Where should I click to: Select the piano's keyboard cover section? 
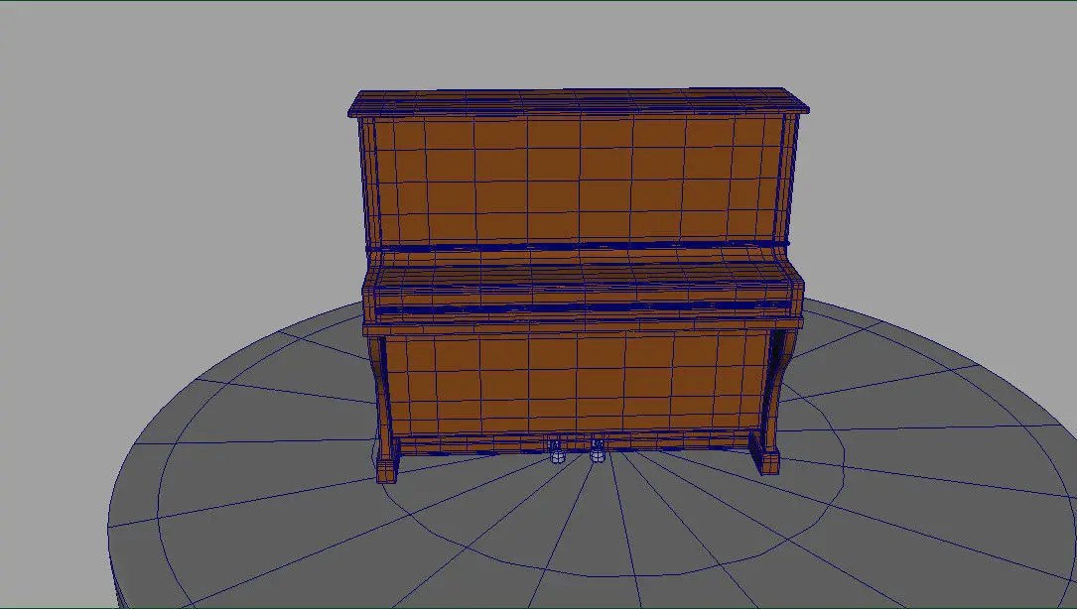click(583, 285)
